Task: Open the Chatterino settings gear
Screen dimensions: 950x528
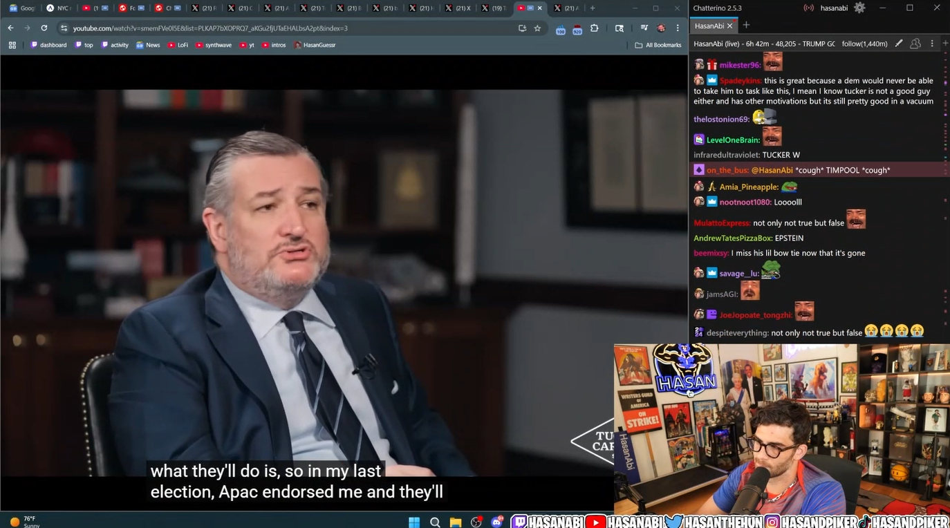Action: point(859,8)
